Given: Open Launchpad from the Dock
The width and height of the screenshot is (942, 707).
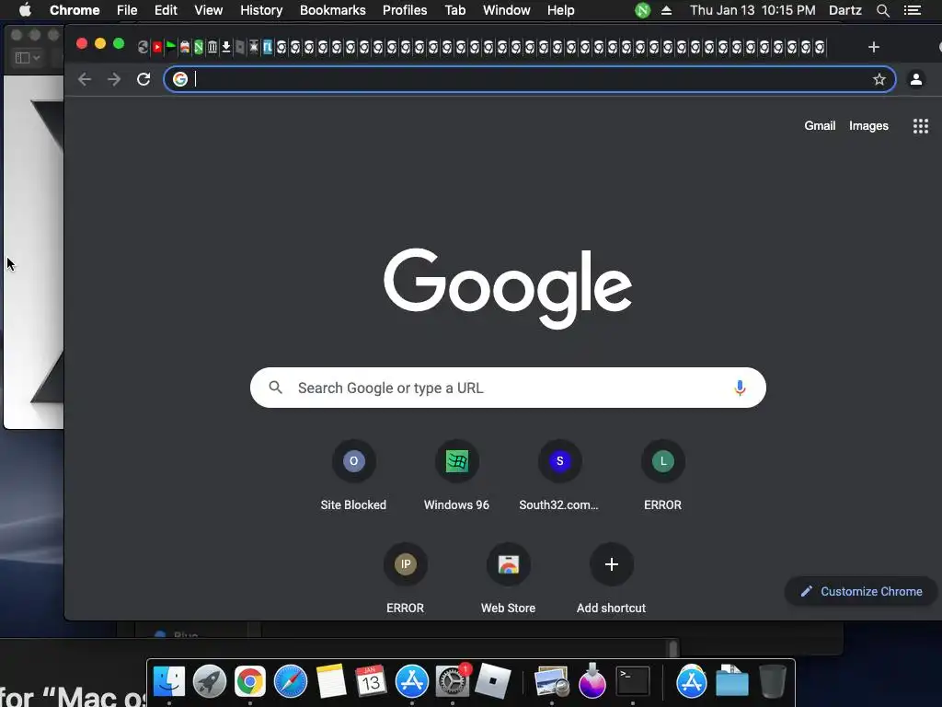Looking at the screenshot, I should (210, 682).
